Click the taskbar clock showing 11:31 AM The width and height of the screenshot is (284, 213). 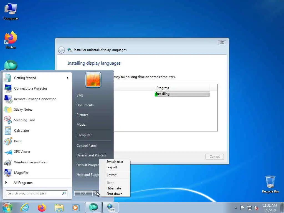pyautogui.click(x=270, y=208)
